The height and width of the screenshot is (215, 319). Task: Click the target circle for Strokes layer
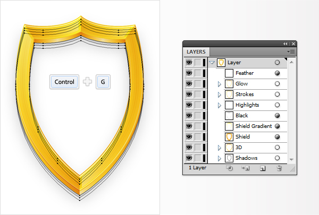tap(277, 94)
